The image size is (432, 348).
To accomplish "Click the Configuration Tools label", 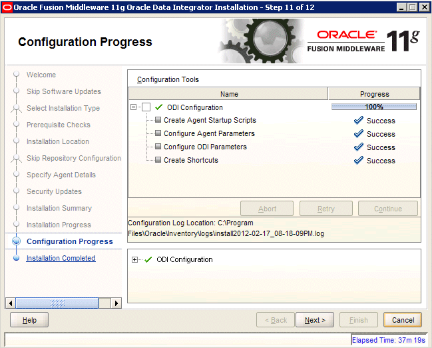I will (168, 79).
